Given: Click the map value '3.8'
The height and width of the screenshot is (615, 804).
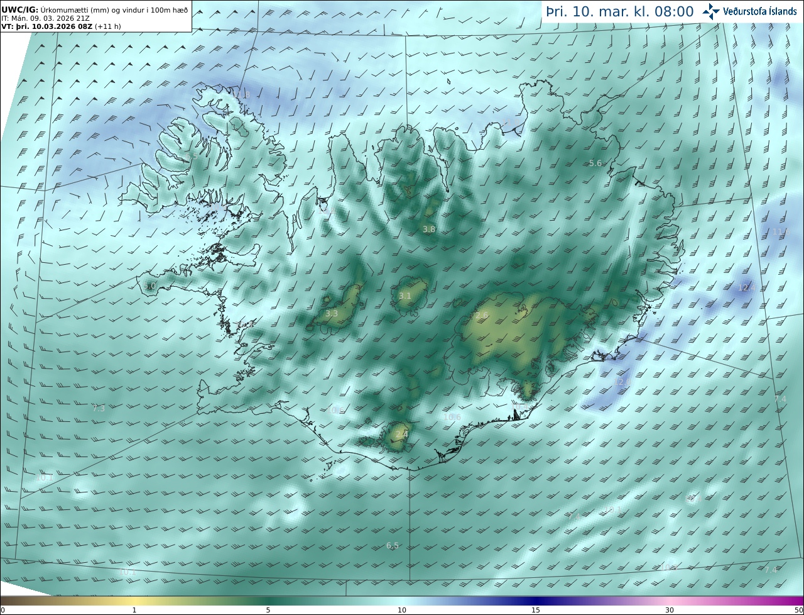Looking at the screenshot, I should pyautogui.click(x=429, y=230).
